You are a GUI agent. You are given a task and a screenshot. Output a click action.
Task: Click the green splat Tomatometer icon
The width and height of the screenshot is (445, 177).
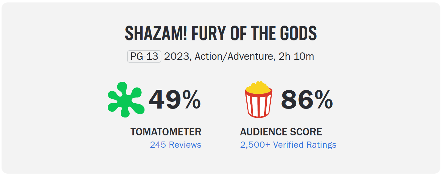click(x=126, y=100)
